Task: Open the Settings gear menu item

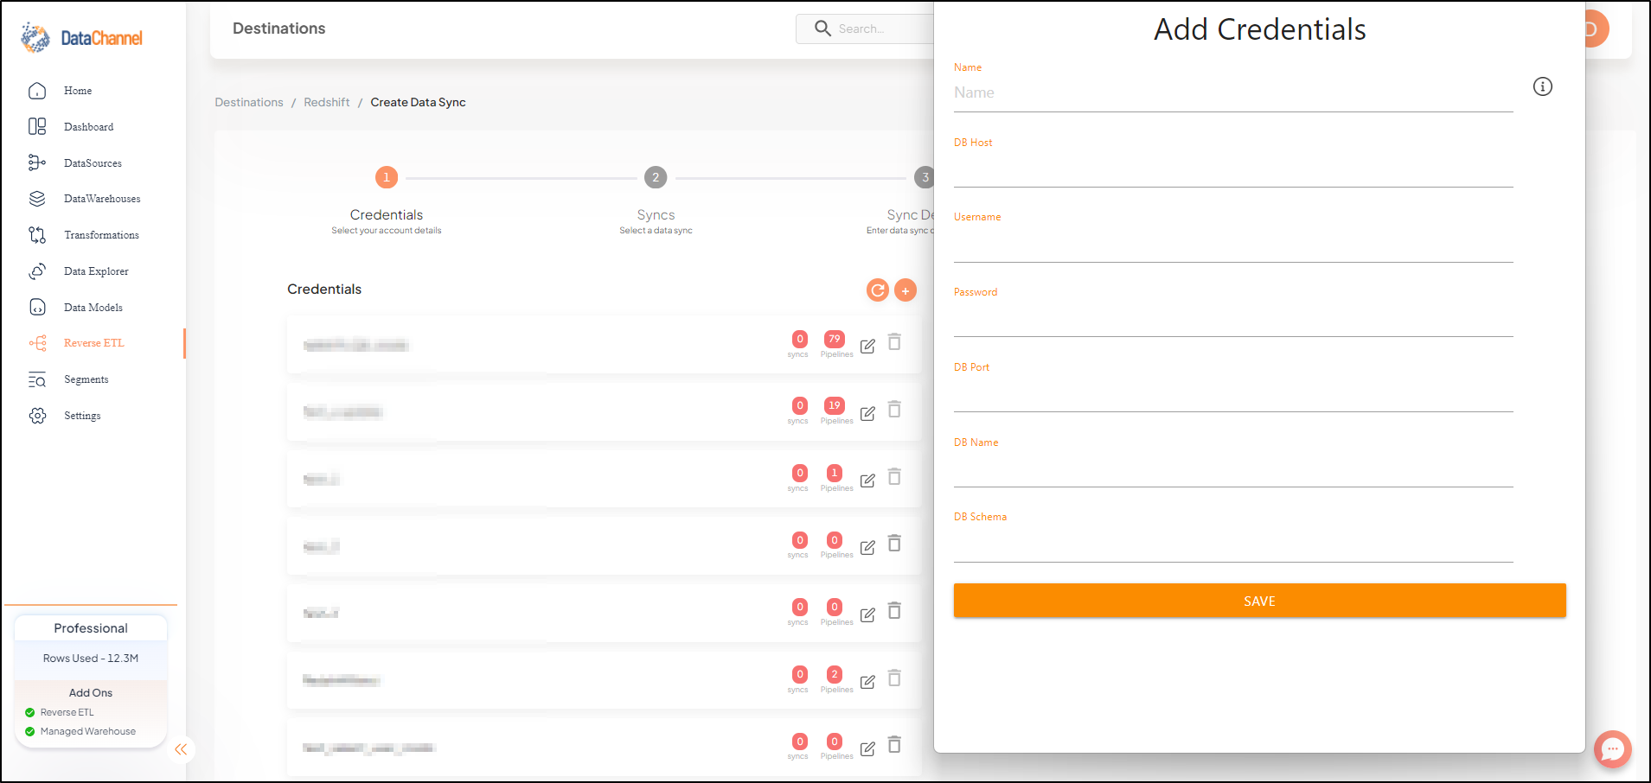Action: [x=81, y=416]
